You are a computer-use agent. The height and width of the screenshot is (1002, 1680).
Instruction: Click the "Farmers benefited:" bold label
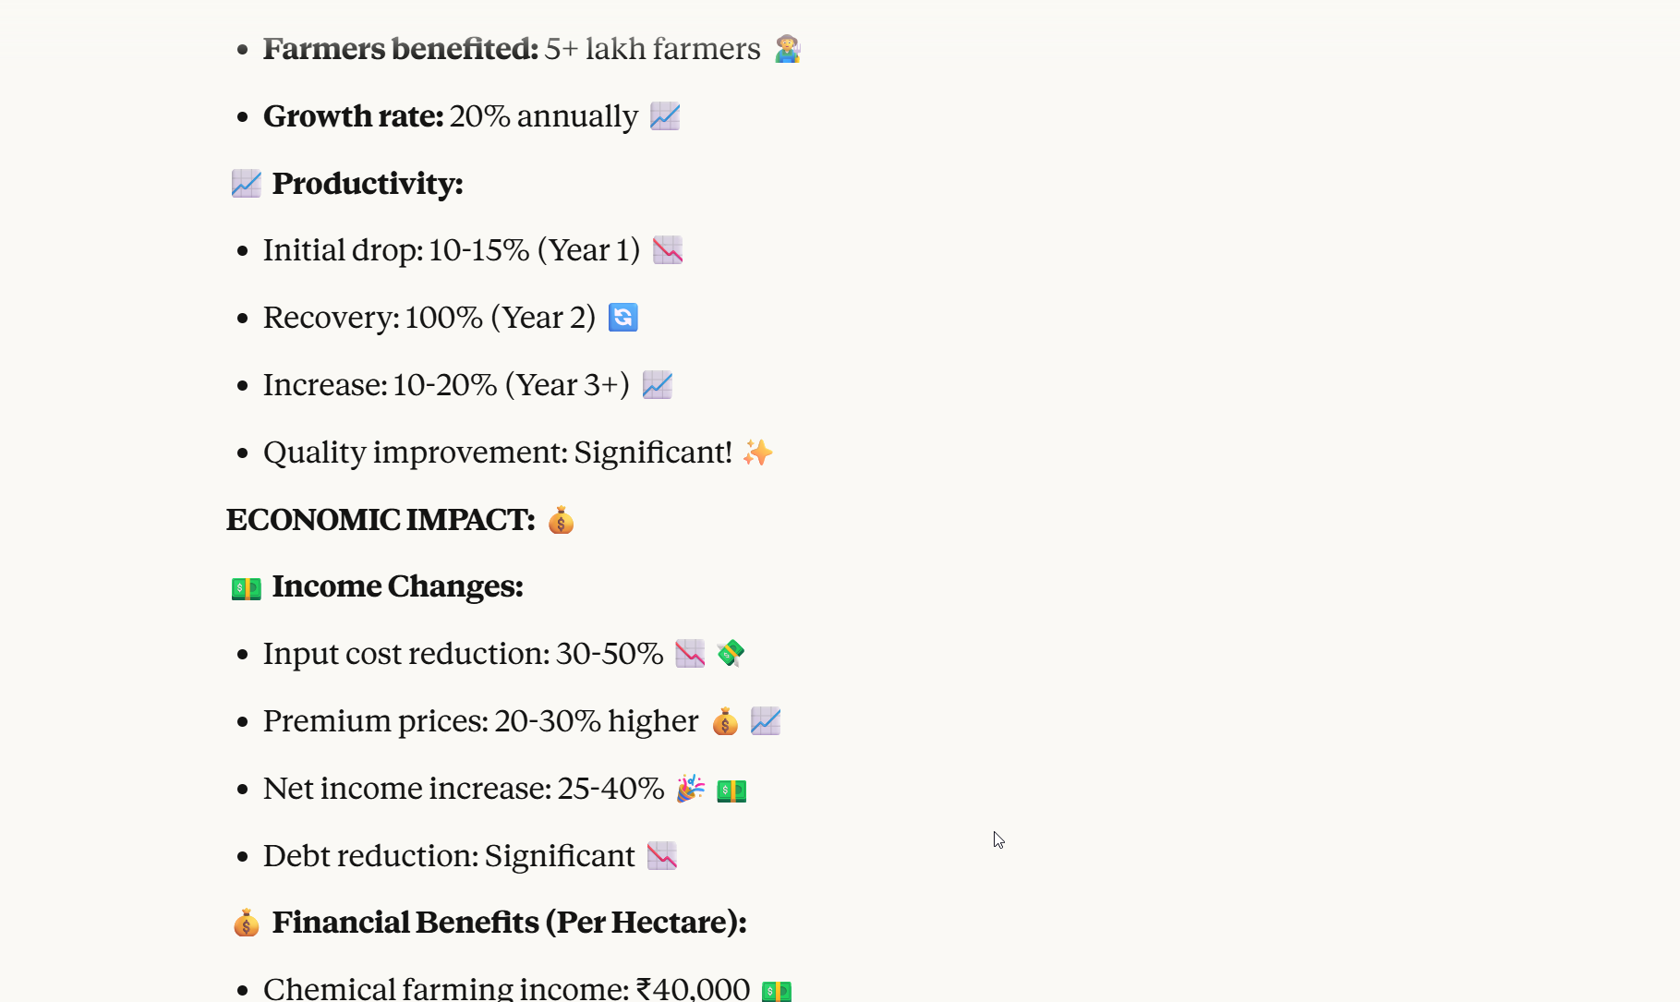[400, 49]
